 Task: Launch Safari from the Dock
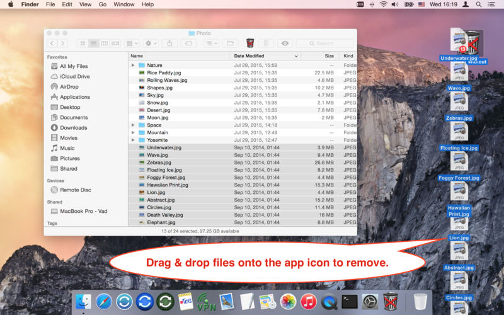pyautogui.click(x=104, y=302)
